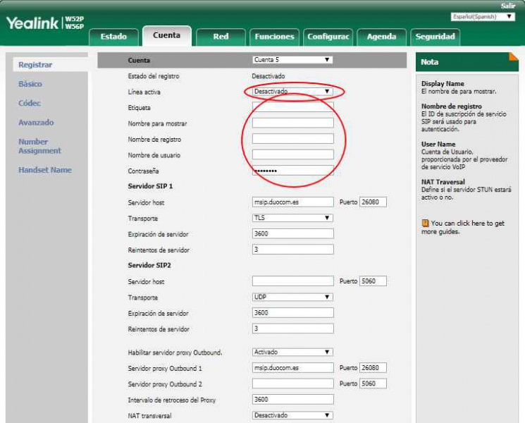Viewport: 525px width, 423px height.
Task: Change the SIP 1 Transporte TLS dropdown
Action: pos(292,218)
